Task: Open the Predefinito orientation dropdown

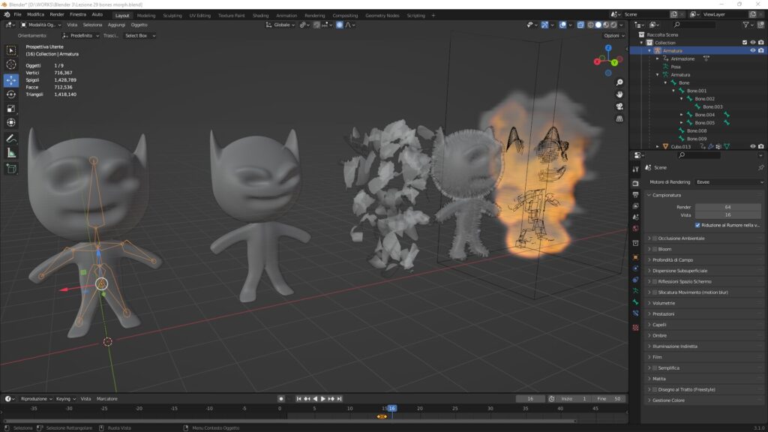Action: (x=81, y=36)
